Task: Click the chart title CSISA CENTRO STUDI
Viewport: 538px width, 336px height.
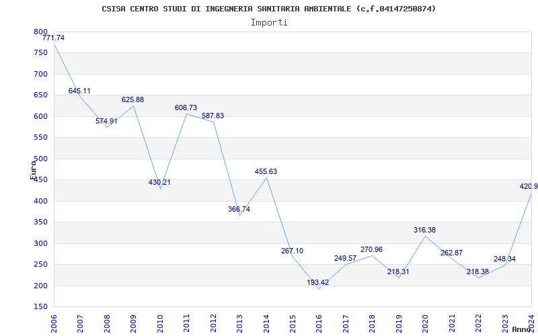Action: tap(269, 9)
